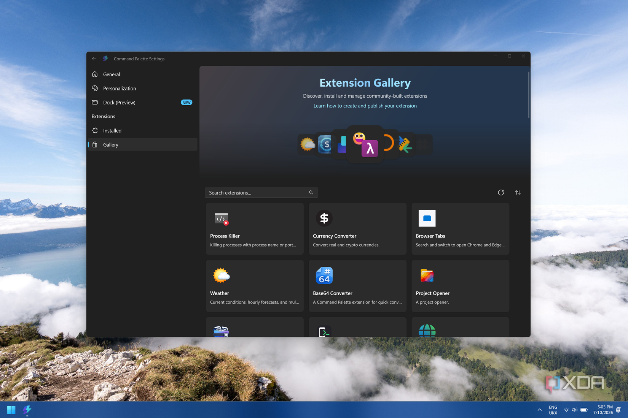Refresh the extension gallery list

tap(501, 193)
